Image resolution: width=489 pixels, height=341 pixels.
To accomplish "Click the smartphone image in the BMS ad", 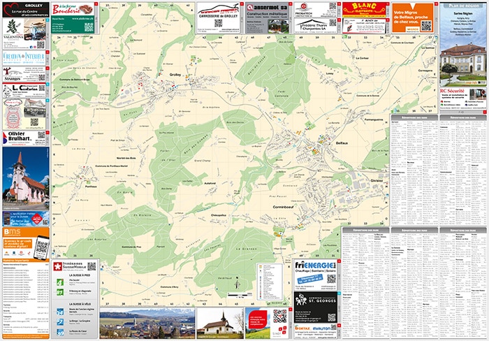I will click(x=41, y=248).
